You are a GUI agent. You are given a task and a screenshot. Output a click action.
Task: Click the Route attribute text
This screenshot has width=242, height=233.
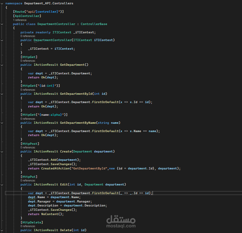[x=38, y=12]
